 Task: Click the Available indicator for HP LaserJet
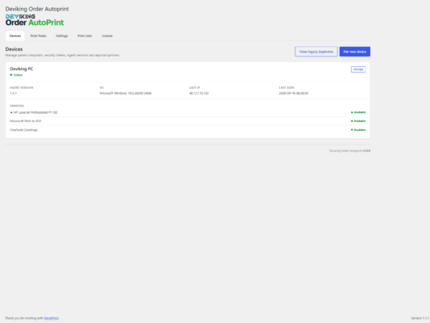coord(358,112)
